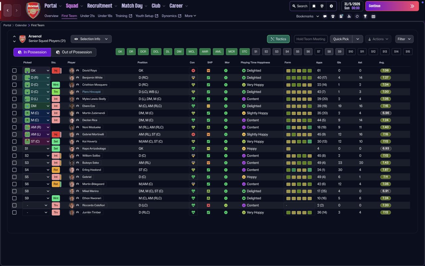Click the Arsenal club crest in header
Image resolution: width=425 pixels, height=266 pixels.
[33, 10]
